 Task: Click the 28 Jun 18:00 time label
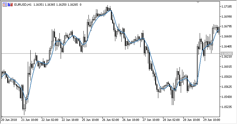pyautogui.click(x=191, y=120)
